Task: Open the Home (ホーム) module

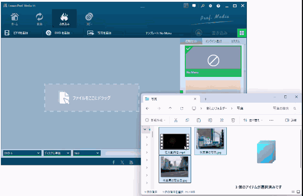Action: [15, 18]
